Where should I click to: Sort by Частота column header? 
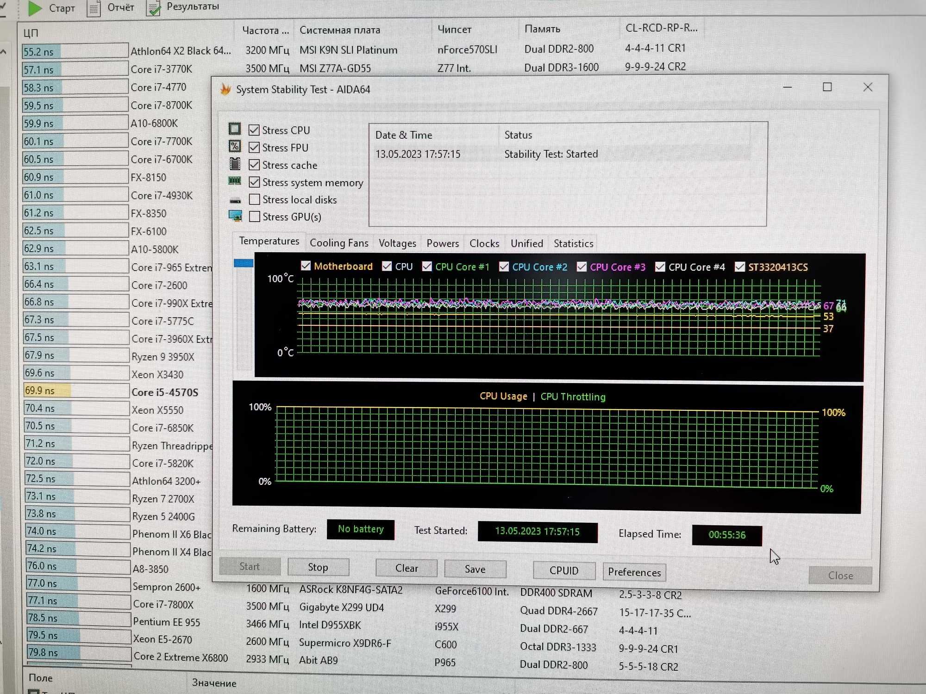[x=265, y=31]
